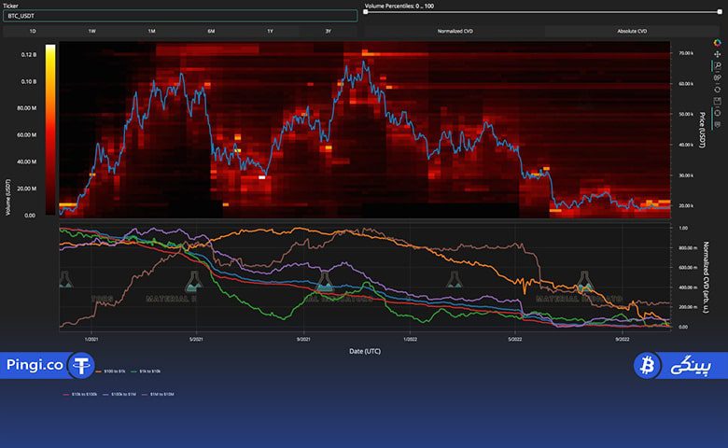
Task: Click the '40.00 k' price axis label
Action: (x=686, y=145)
